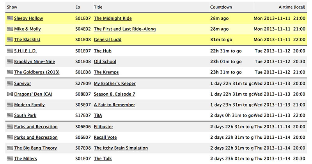Viewport: 312px width, 164px height.
Task: Sort by the Countdown column header
Action: click(221, 7)
